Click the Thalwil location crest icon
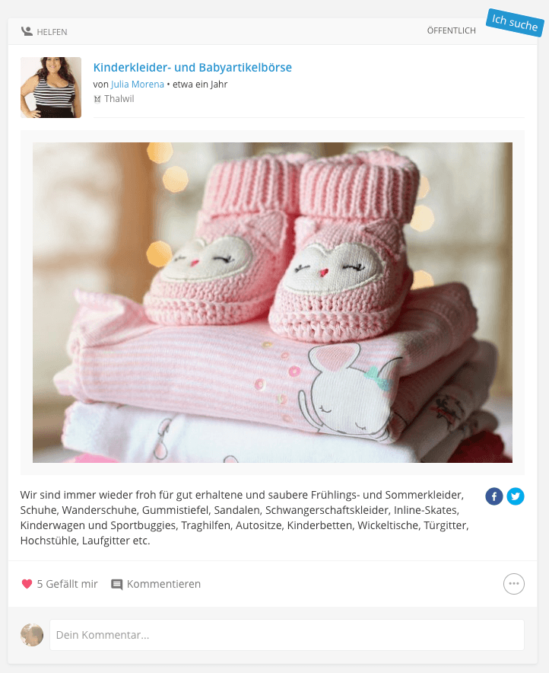 click(x=97, y=99)
